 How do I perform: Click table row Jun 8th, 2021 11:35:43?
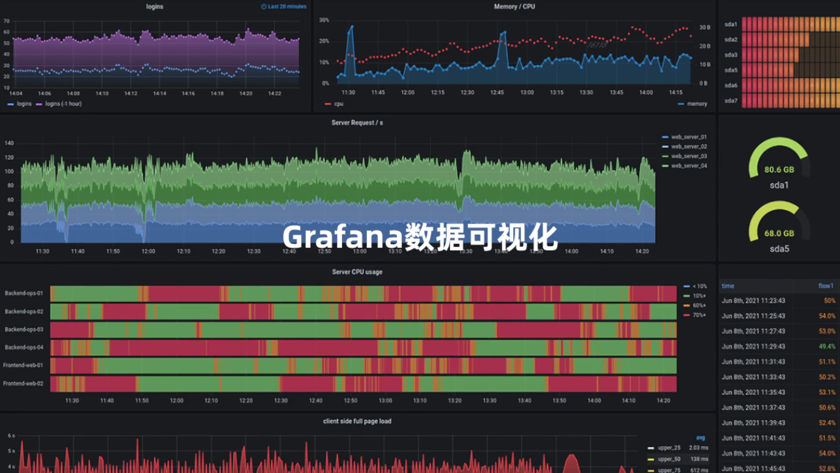coord(779,392)
